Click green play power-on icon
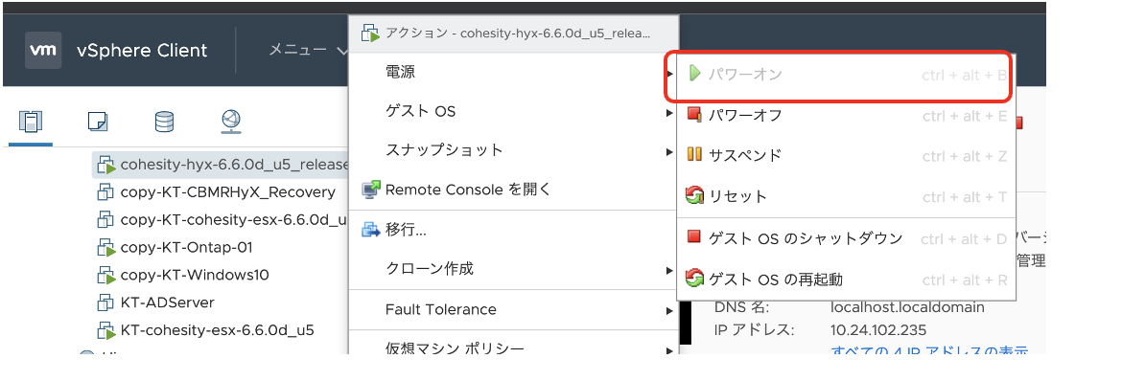This screenshot has height=381, width=1122. (x=694, y=74)
